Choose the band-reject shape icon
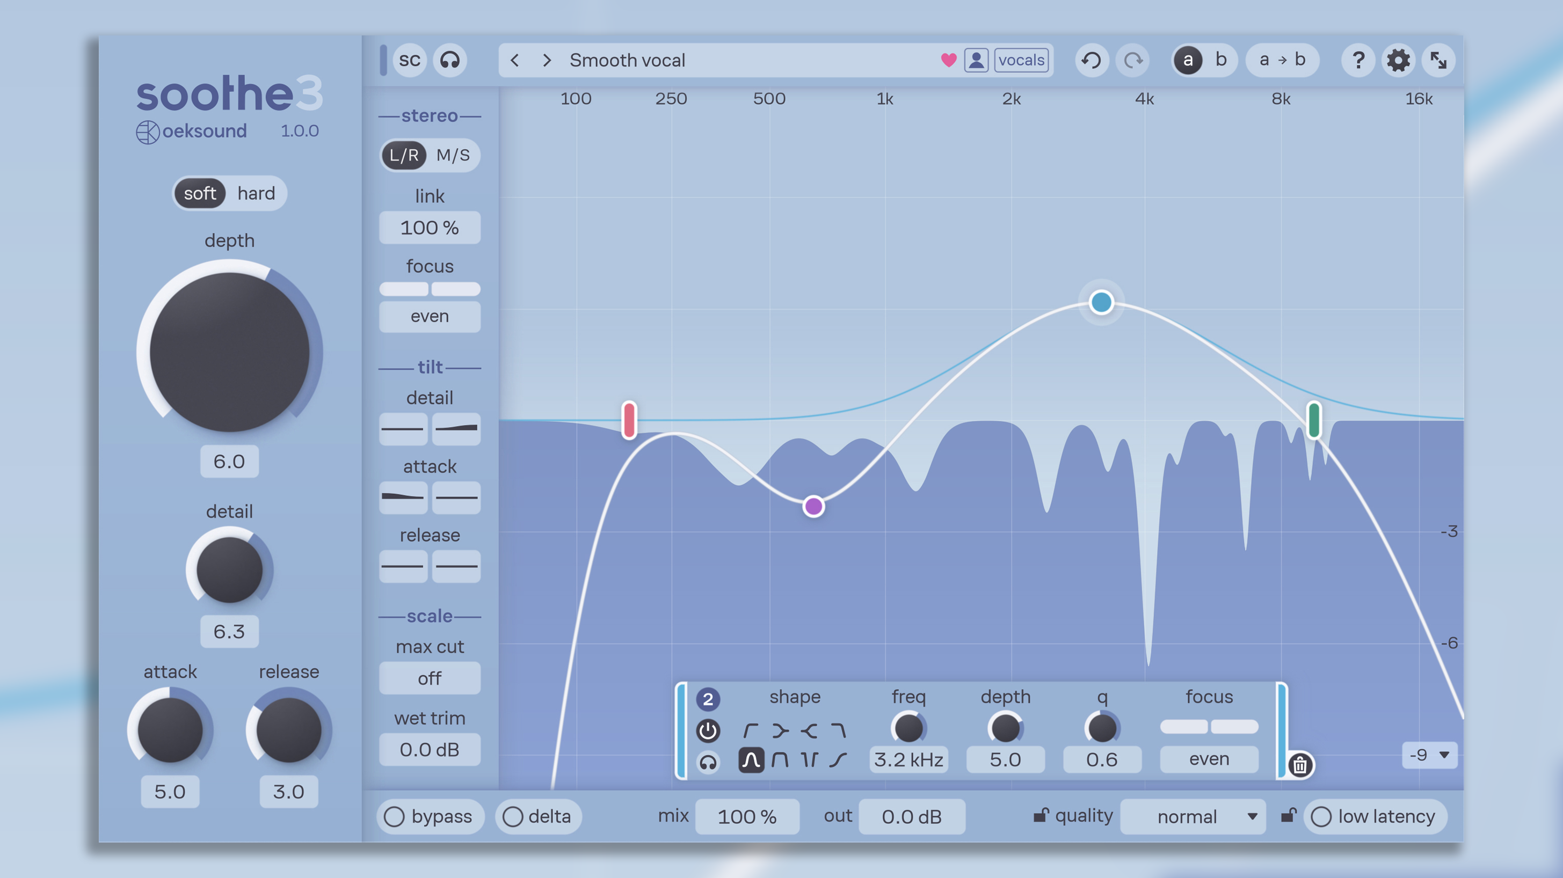Viewport: 1563px width, 878px height. click(x=809, y=760)
